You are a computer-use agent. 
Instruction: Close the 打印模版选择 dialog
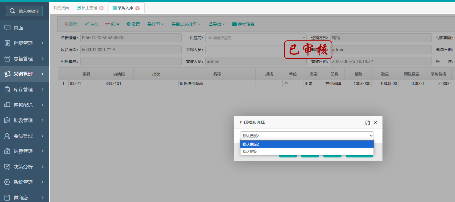pyautogui.click(x=375, y=123)
